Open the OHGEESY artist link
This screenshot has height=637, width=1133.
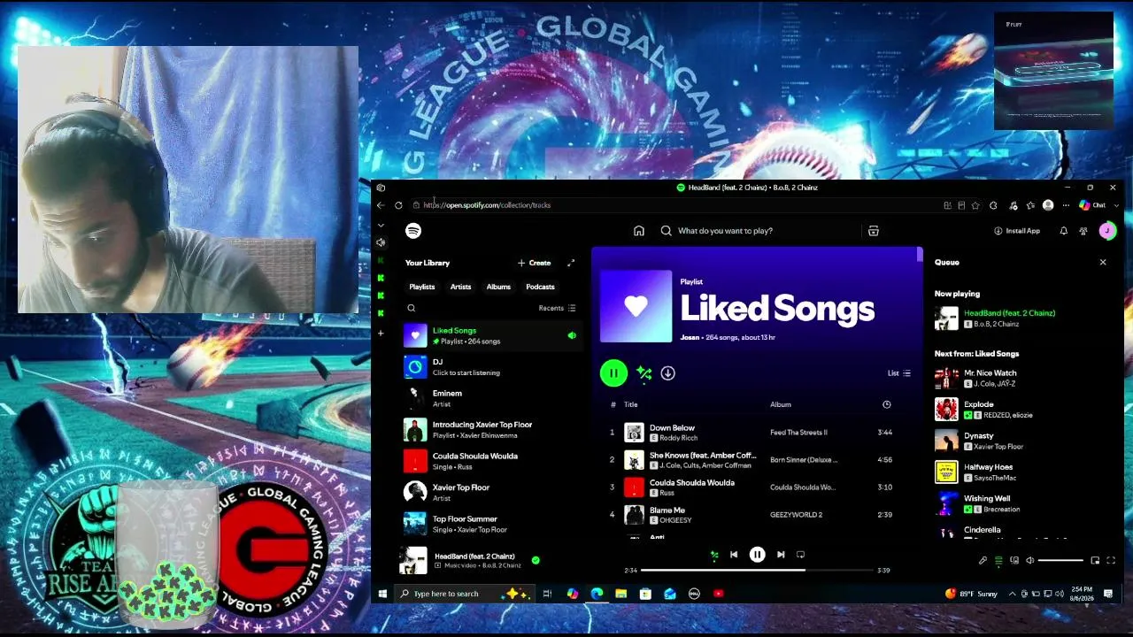click(x=675, y=520)
